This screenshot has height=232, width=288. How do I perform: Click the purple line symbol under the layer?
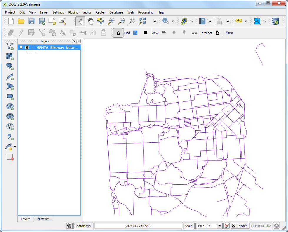33,52
